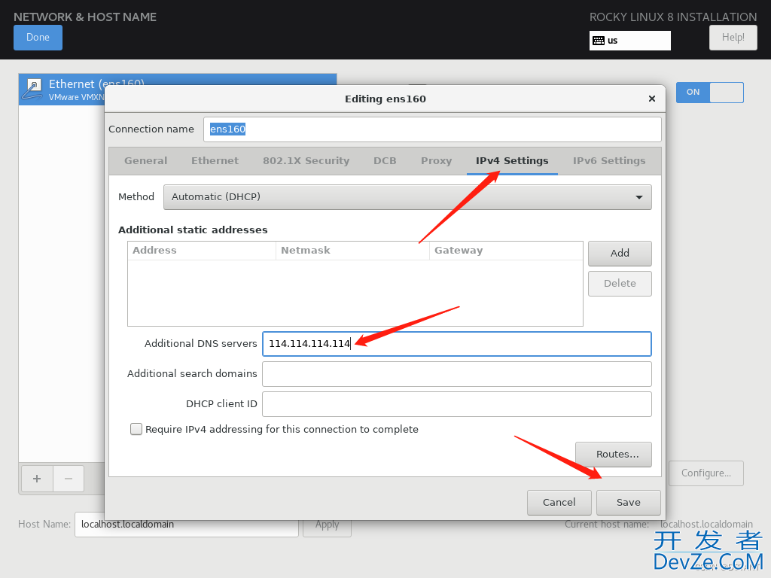The height and width of the screenshot is (578, 771).
Task: Switch to the Proxy tab
Action: point(436,161)
